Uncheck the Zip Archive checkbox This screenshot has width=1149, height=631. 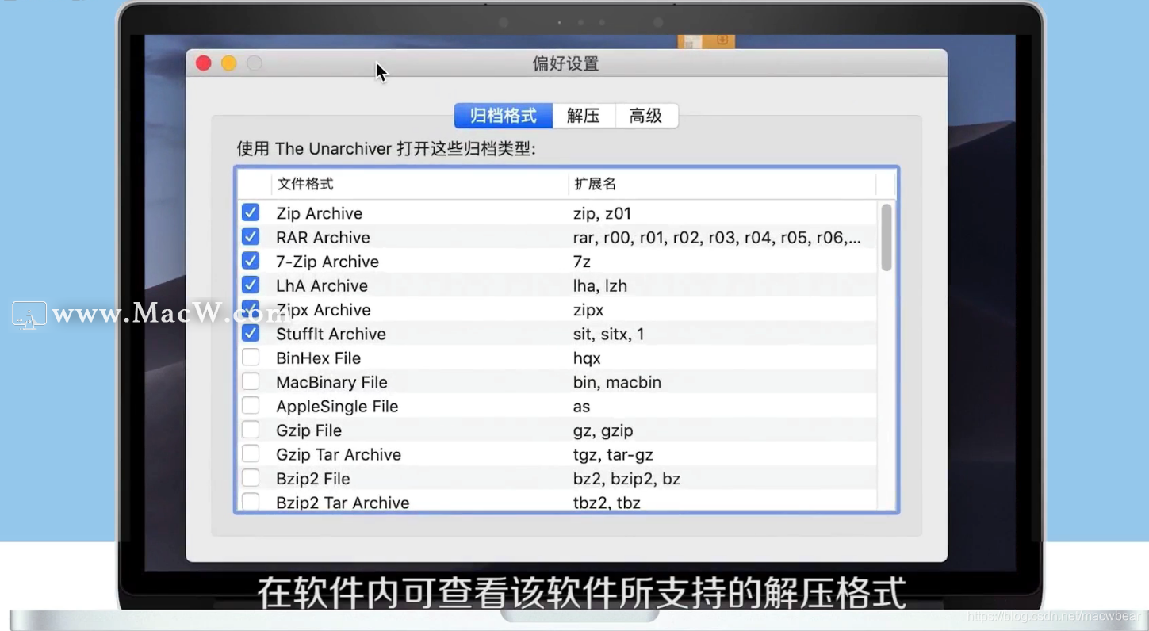pyautogui.click(x=251, y=212)
